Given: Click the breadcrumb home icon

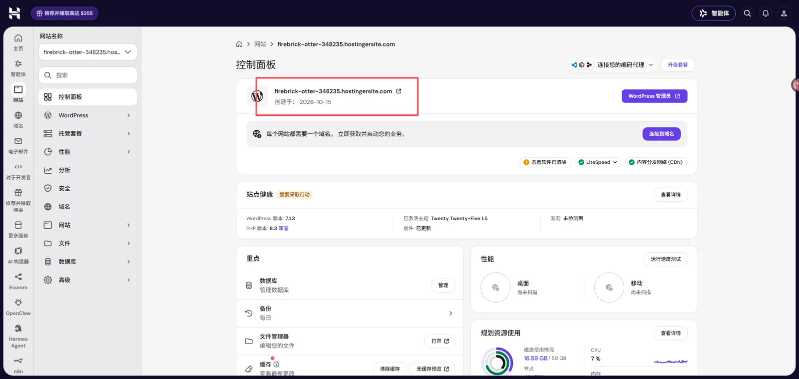Looking at the screenshot, I should click(239, 44).
